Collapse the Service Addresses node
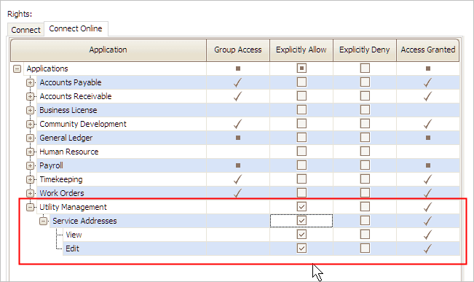474x282 pixels. coord(43,222)
